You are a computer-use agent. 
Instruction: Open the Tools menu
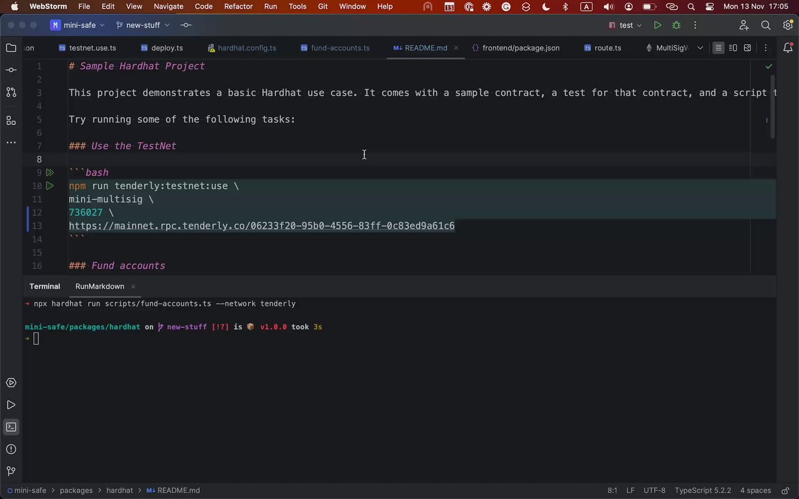click(x=298, y=7)
